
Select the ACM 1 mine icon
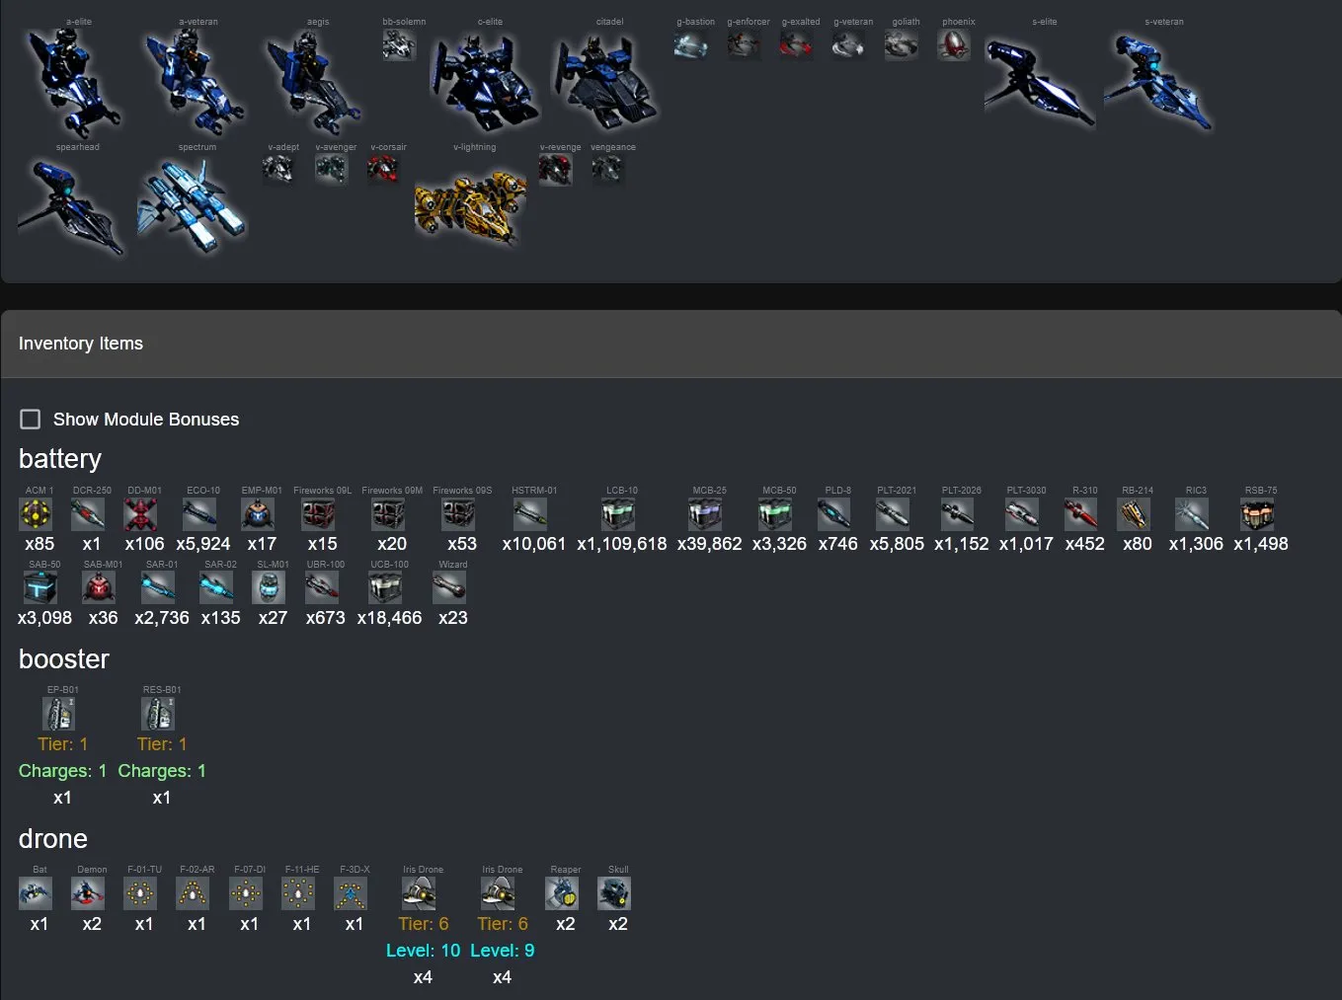coord(37,514)
